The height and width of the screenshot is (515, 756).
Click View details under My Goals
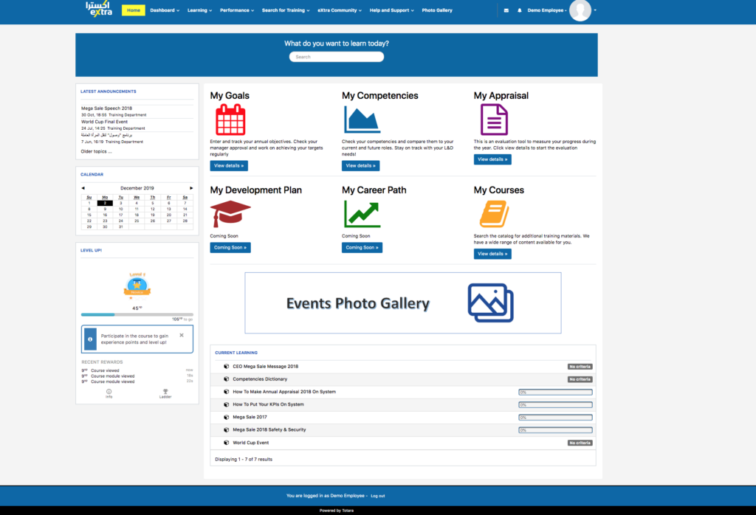tap(229, 166)
